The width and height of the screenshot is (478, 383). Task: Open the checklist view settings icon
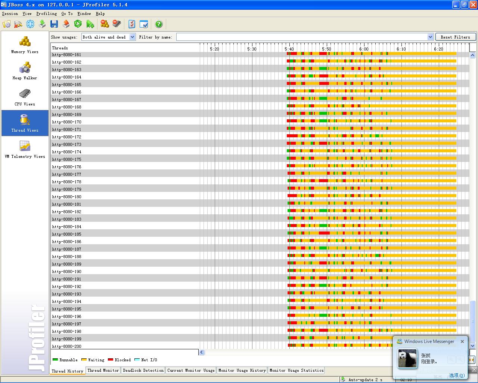point(132,24)
